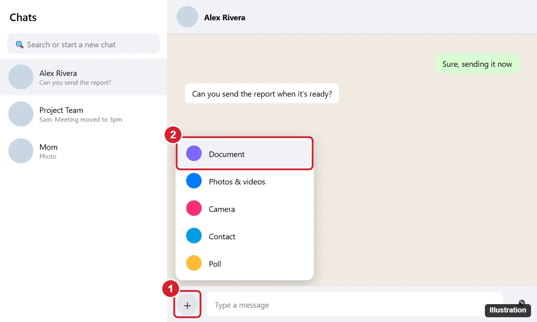Select Document from the attach menu
Screen dimensions: 537x322
245,153
